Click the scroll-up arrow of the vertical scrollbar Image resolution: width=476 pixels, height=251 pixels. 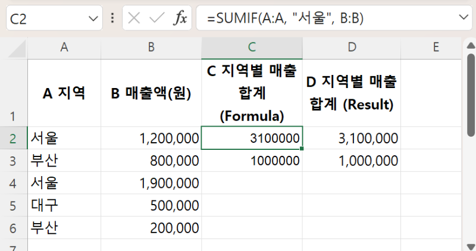pyautogui.click(x=471, y=46)
